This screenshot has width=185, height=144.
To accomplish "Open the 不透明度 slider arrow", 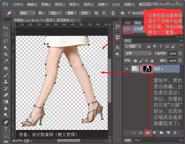I will 180,54.
